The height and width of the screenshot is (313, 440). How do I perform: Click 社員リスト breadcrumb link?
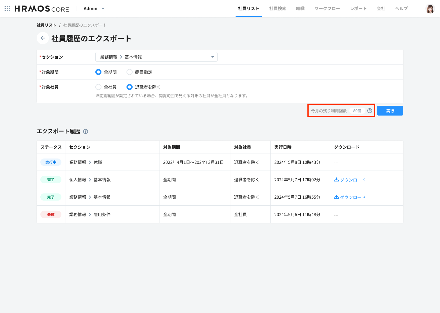[x=46, y=25]
